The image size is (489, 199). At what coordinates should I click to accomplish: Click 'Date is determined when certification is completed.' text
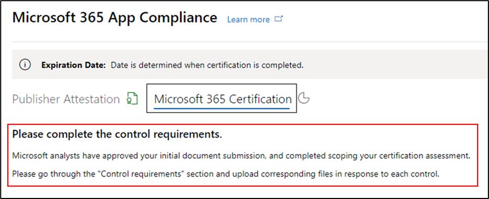click(207, 65)
